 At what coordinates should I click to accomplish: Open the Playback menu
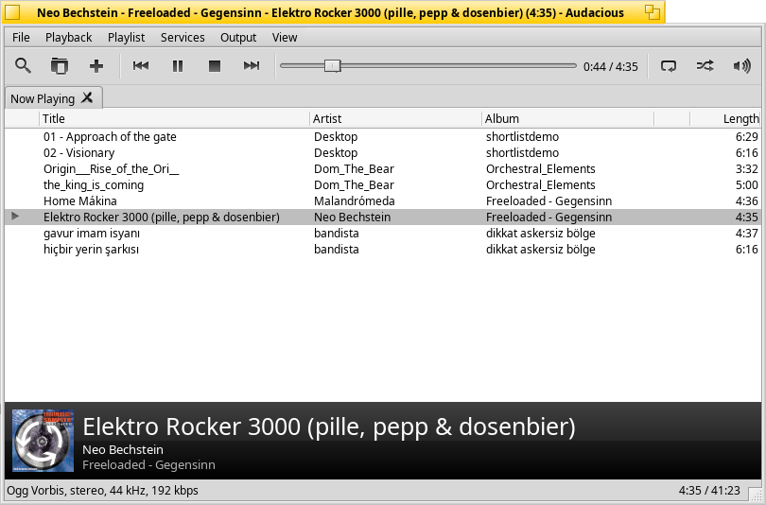(x=68, y=37)
